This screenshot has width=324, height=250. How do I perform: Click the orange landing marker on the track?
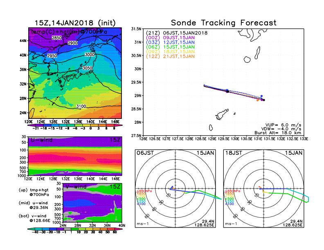pyautogui.click(x=257, y=100)
